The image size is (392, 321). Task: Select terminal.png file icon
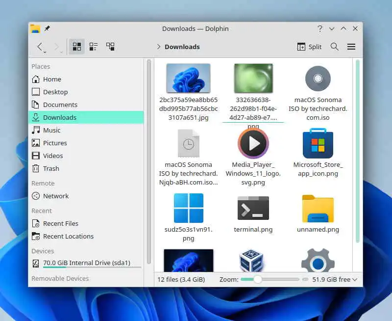pyautogui.click(x=253, y=208)
